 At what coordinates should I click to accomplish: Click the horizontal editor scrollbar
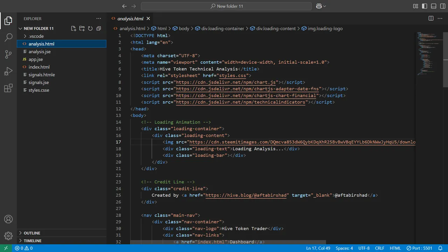(228, 242)
